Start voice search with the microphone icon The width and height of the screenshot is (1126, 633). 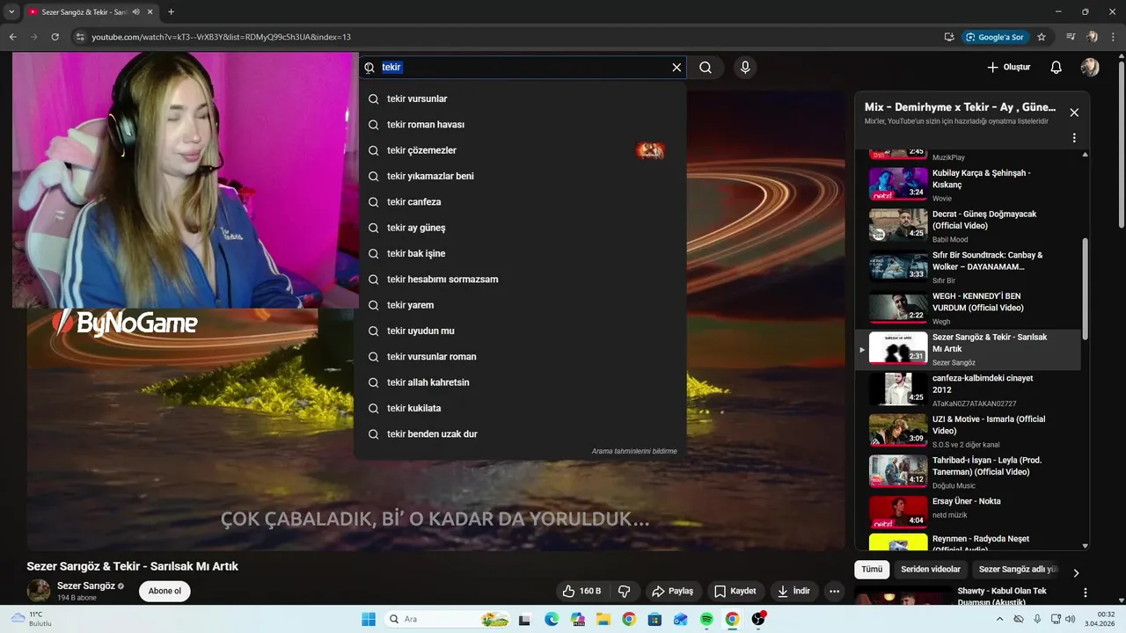tap(745, 67)
